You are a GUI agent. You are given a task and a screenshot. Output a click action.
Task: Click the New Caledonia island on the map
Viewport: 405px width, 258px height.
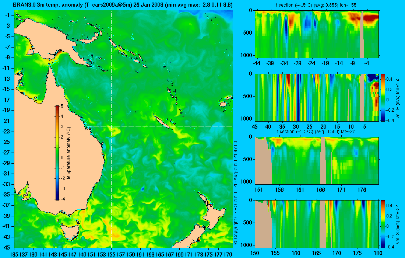click(162, 122)
